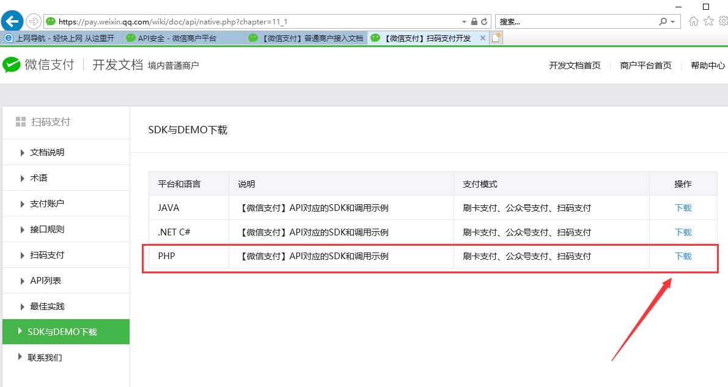Open 联系我们 sidebar item
Screen dimensions: 728x387
(x=66, y=357)
